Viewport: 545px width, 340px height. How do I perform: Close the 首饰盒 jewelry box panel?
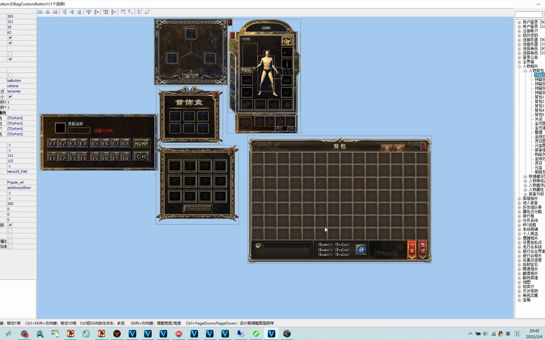coord(215,95)
